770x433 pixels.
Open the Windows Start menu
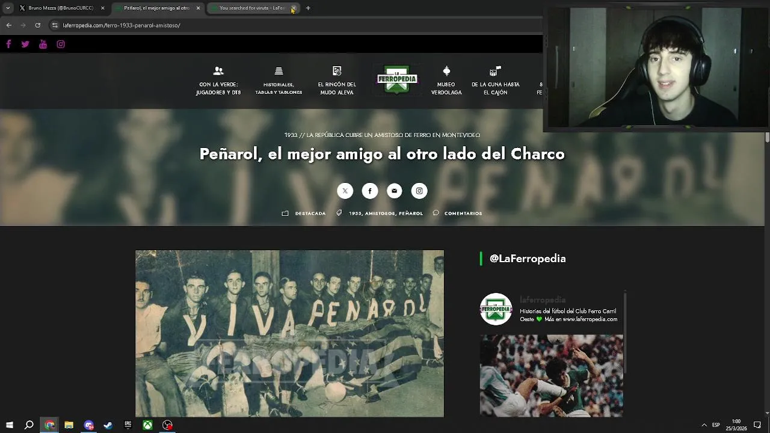(9, 425)
